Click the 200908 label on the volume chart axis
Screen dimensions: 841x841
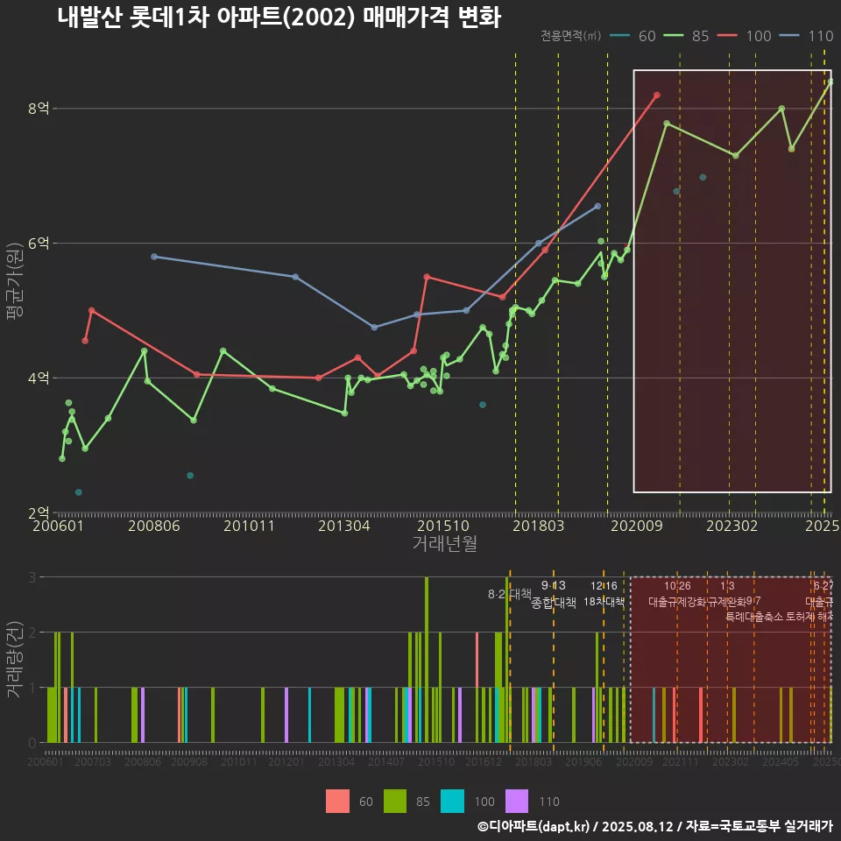click(189, 761)
